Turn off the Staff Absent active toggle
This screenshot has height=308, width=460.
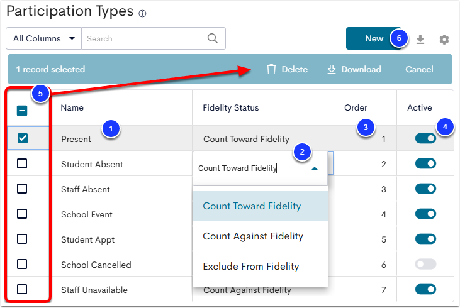(x=425, y=189)
